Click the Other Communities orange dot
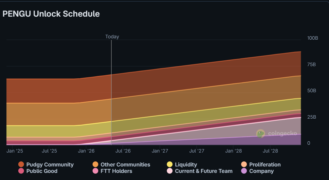Screen dimensions: 329x180 pyautogui.click(x=95, y=164)
